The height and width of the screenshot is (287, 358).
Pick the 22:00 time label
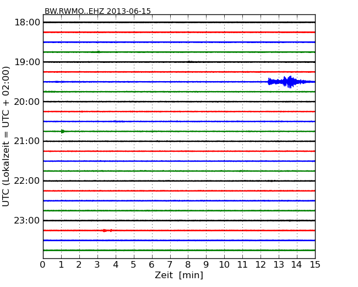point(27,181)
